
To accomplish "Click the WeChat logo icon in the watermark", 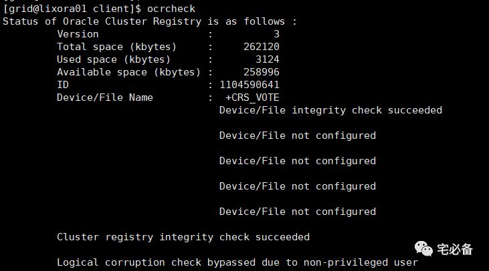I will [423, 248].
